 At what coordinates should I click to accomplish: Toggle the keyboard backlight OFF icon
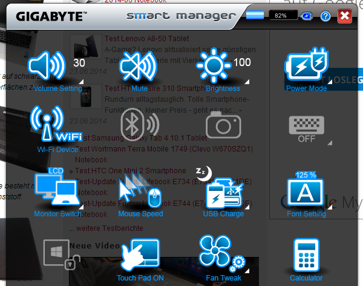click(307, 129)
